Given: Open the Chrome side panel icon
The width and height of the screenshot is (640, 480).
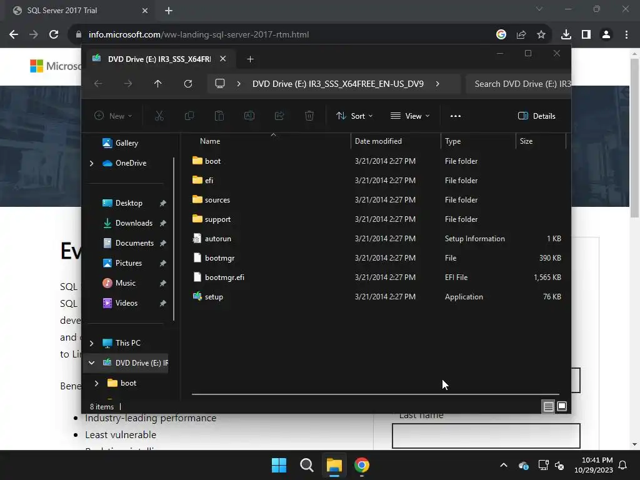Looking at the screenshot, I should [586, 35].
